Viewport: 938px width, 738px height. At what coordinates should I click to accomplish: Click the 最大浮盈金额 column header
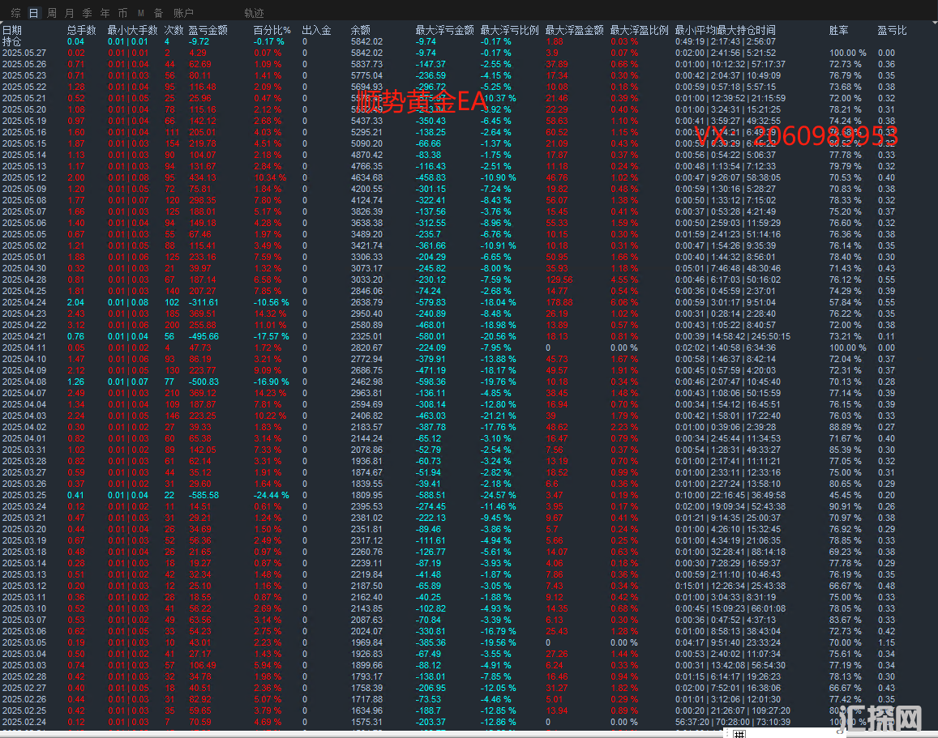click(x=574, y=30)
